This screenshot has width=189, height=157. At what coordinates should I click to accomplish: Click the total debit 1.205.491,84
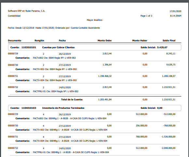point(105,100)
